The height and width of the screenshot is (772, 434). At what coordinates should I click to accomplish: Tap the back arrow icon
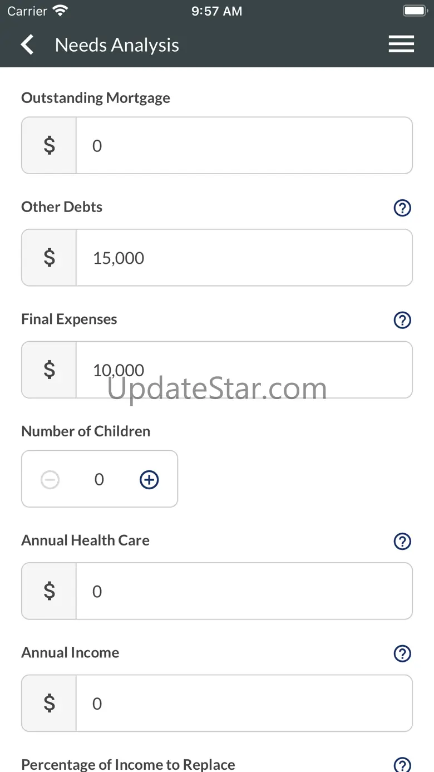pos(27,45)
